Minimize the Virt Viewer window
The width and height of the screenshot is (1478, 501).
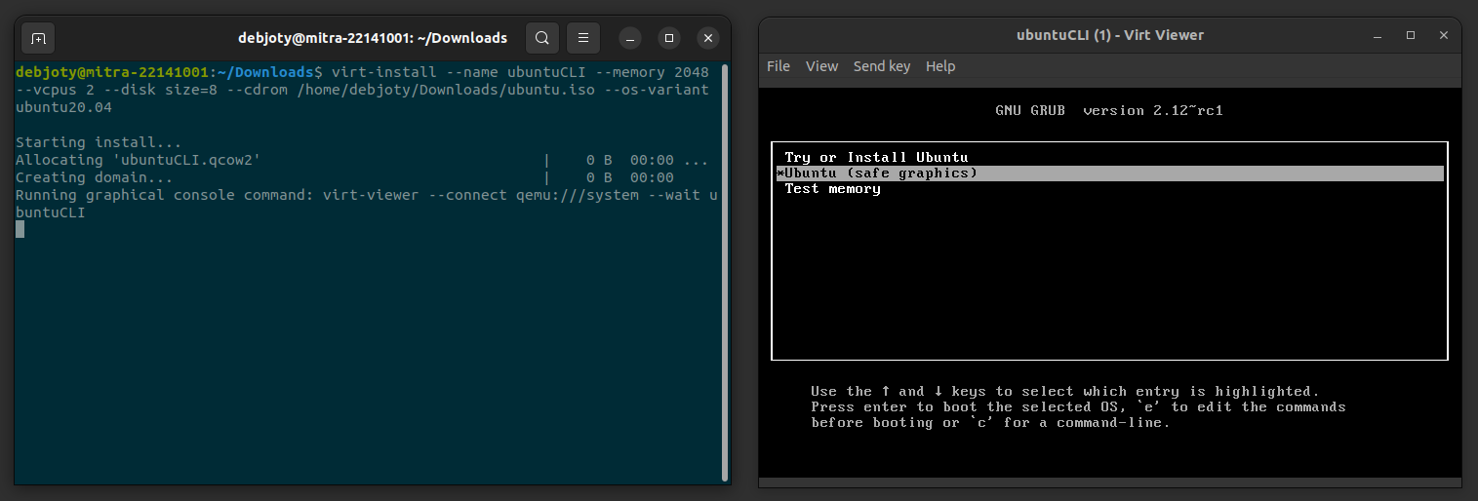(x=1378, y=35)
